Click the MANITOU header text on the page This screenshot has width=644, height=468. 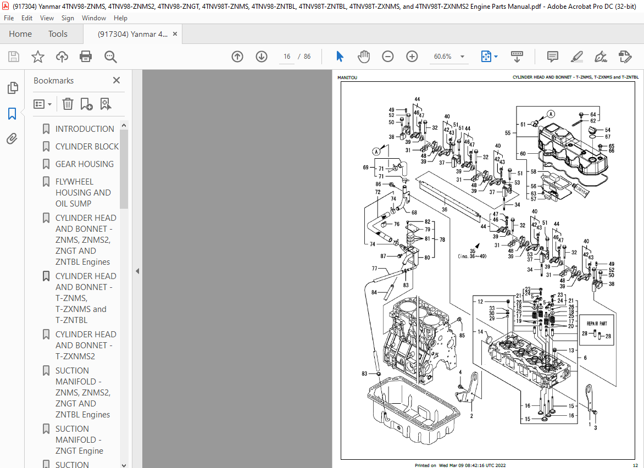click(x=347, y=77)
